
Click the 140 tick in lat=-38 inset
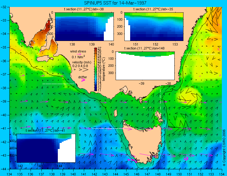click(111, 44)
